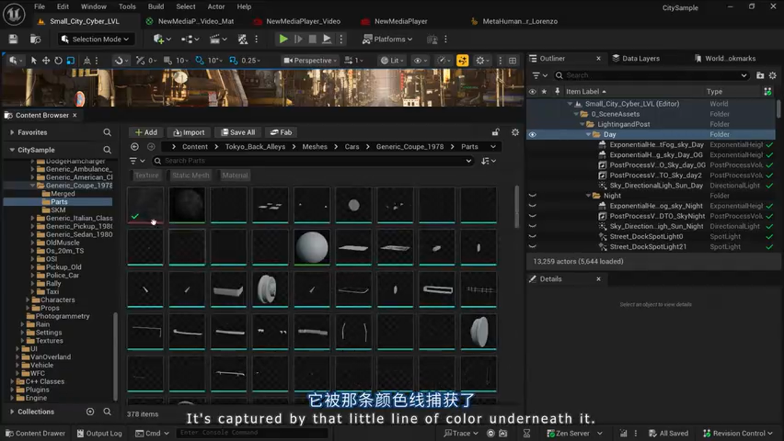Image resolution: width=784 pixels, height=441 pixels.
Task: Click the Save All button
Action: click(238, 132)
